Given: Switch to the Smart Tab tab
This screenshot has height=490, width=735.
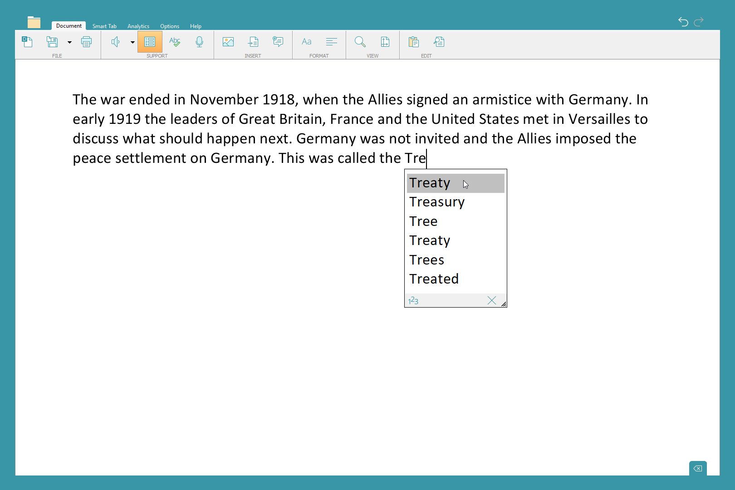Looking at the screenshot, I should coord(104,26).
